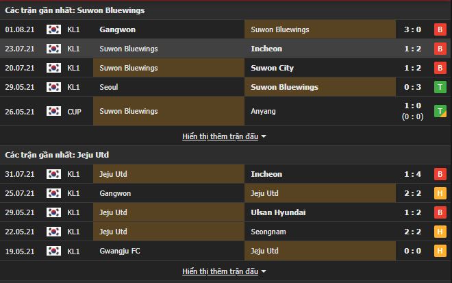452x283 pixels.
Task: Click the red B badge for Ulsan Hyundai match
Action: pos(438,212)
